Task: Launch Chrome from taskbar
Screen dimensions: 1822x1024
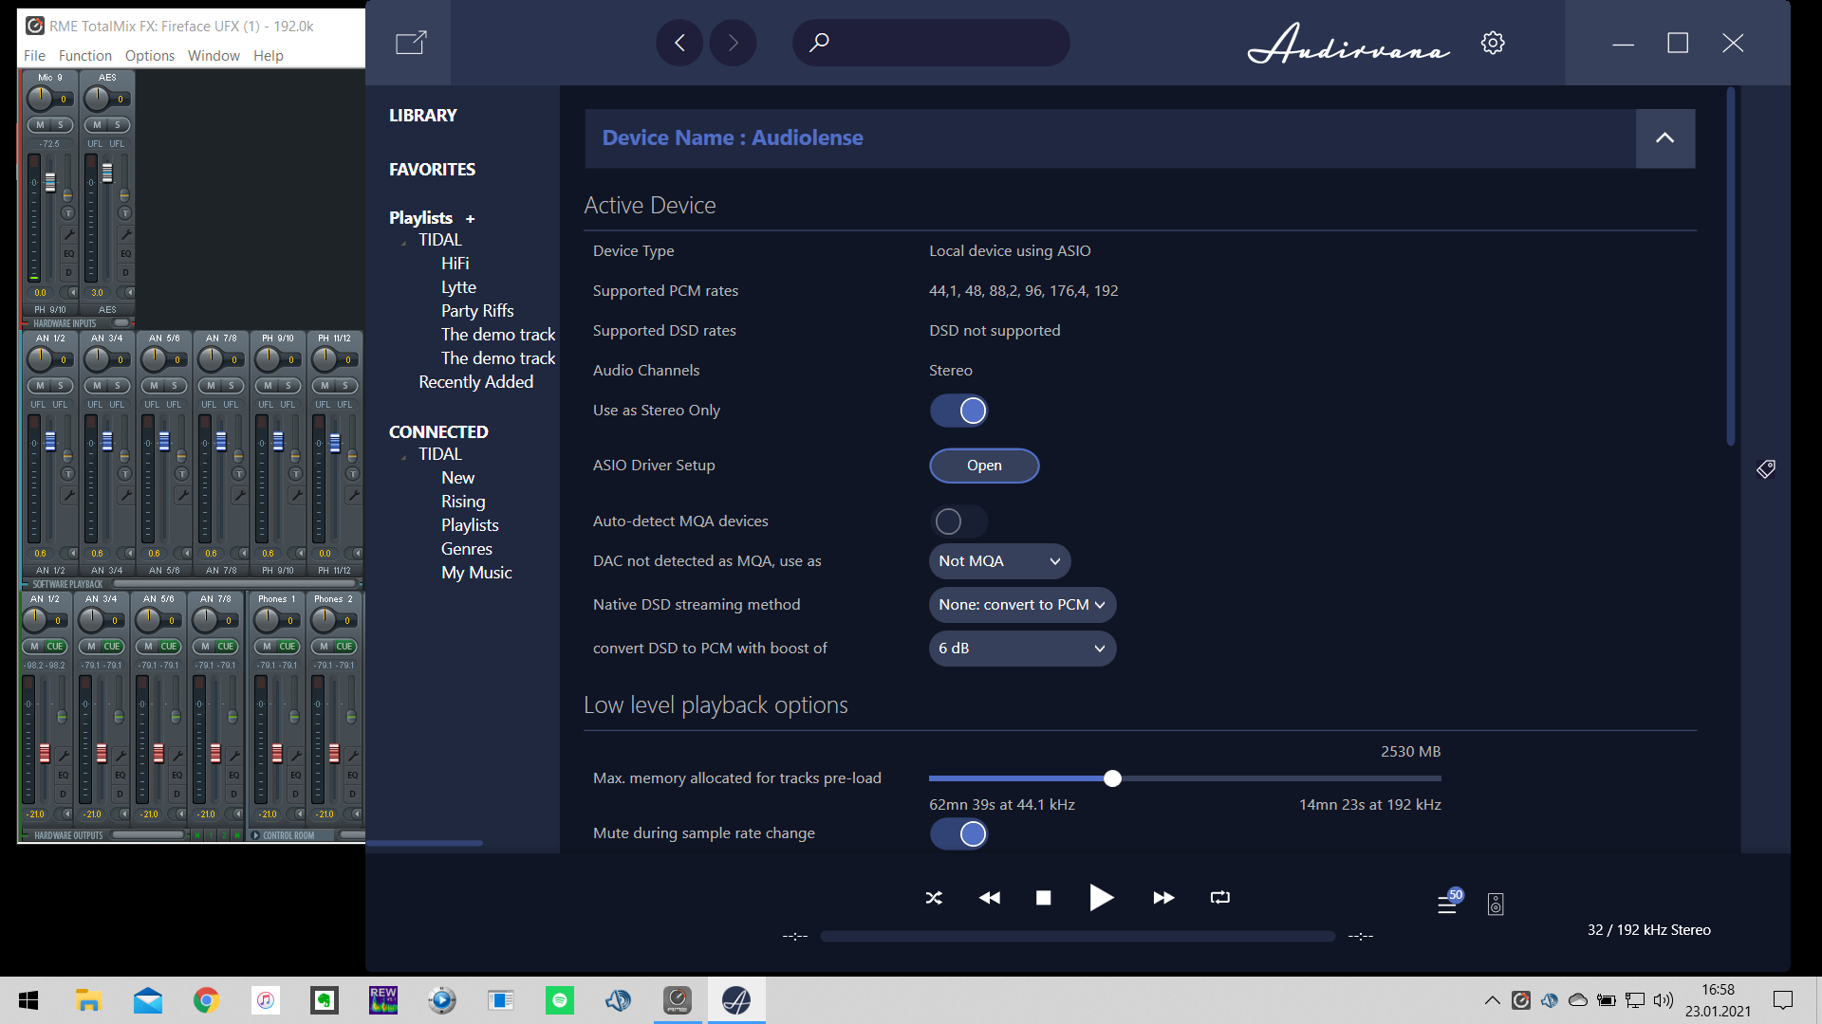Action: tap(206, 1000)
